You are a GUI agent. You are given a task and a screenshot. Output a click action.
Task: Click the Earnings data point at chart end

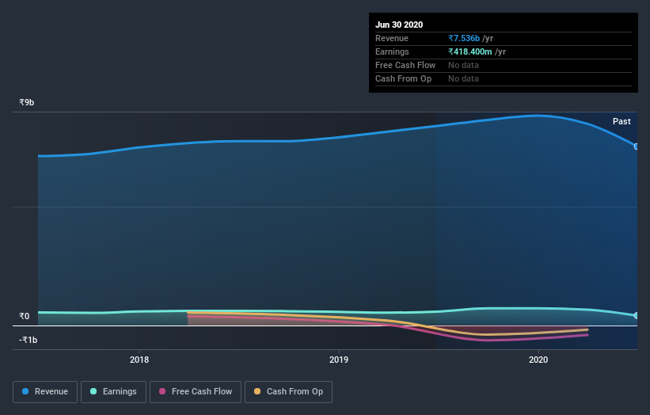coord(637,315)
